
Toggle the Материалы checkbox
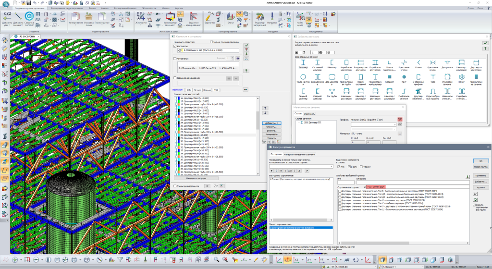click(174, 59)
